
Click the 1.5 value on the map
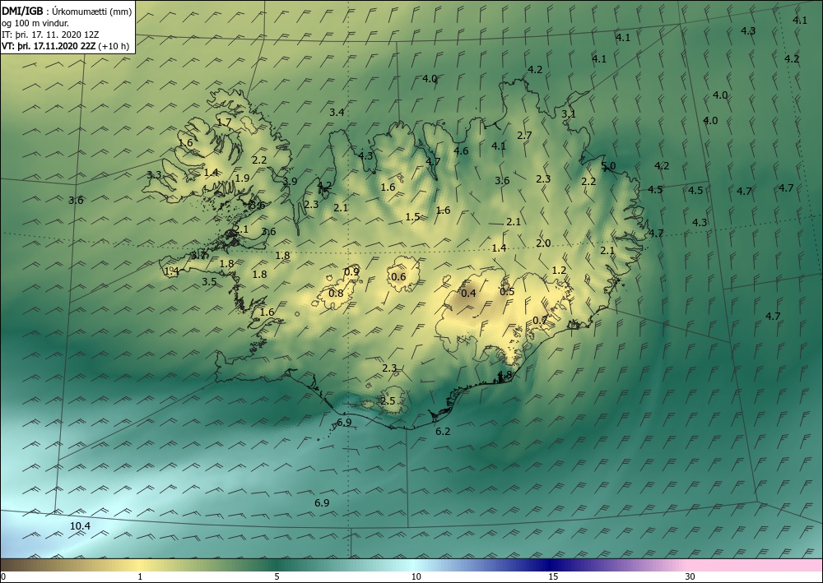coord(412,216)
